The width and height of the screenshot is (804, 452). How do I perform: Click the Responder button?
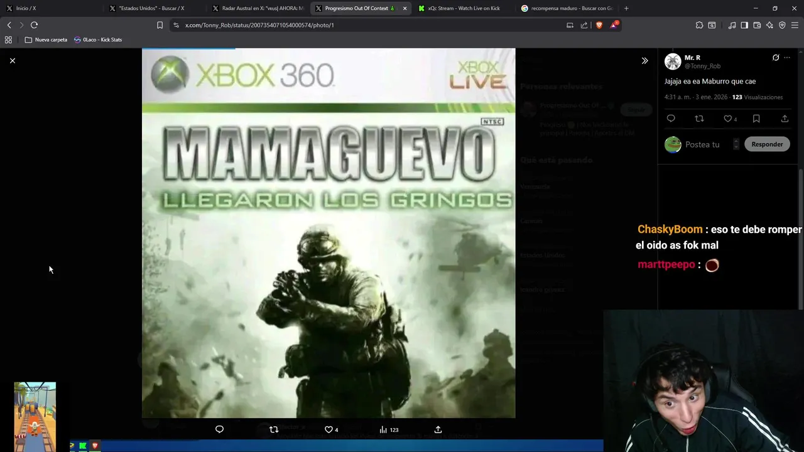767,144
